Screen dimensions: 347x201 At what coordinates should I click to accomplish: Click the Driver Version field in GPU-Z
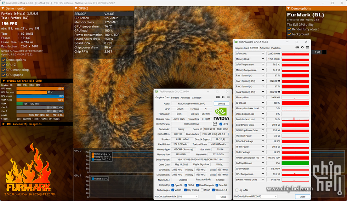pyautogui.click(x=200, y=160)
